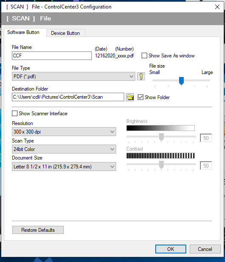Expand the Scan Type 24bit Color dropdown
The height and width of the screenshot is (262, 225).
click(64, 149)
